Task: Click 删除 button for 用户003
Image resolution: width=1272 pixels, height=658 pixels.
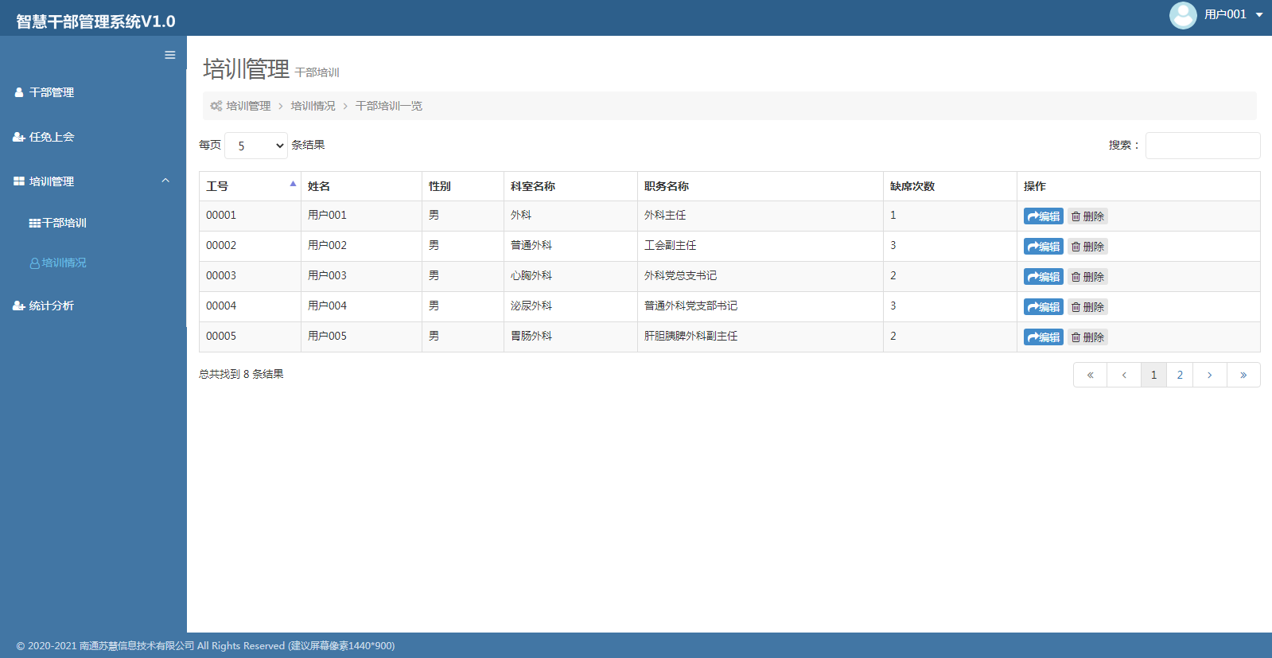Action: coord(1087,277)
